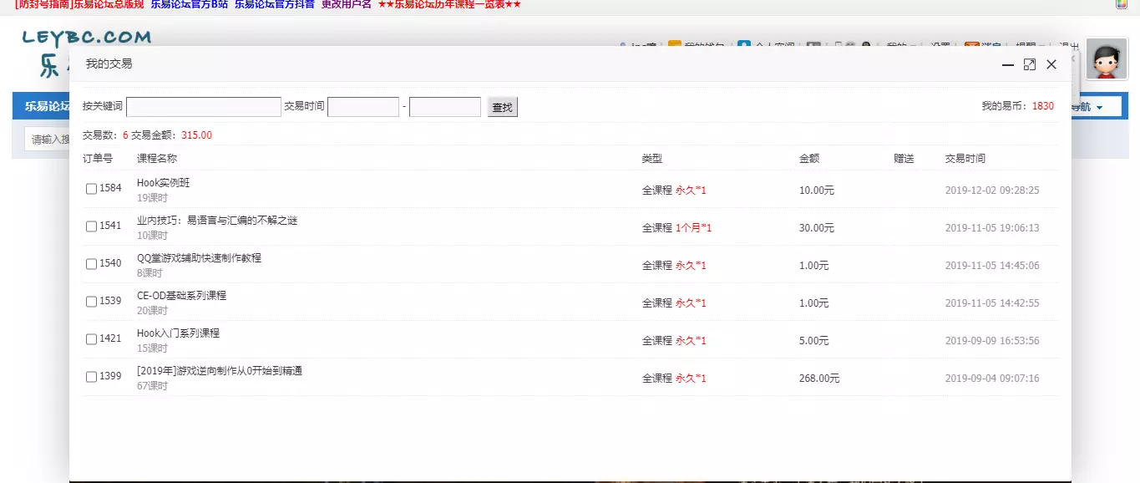Focus the 按关键词 keyword input field
The image size is (1140, 483).
point(203,107)
